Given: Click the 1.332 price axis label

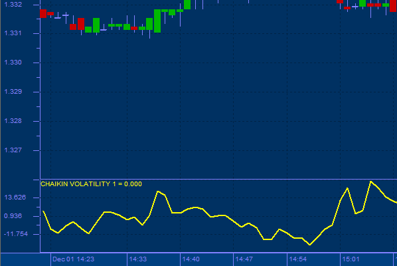Looking at the screenshot, I should (13, 4).
